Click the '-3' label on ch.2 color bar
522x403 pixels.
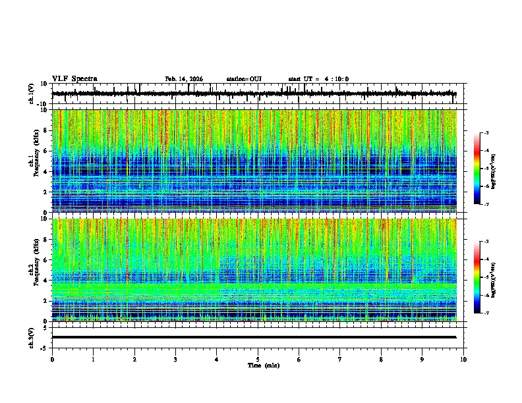click(x=486, y=242)
